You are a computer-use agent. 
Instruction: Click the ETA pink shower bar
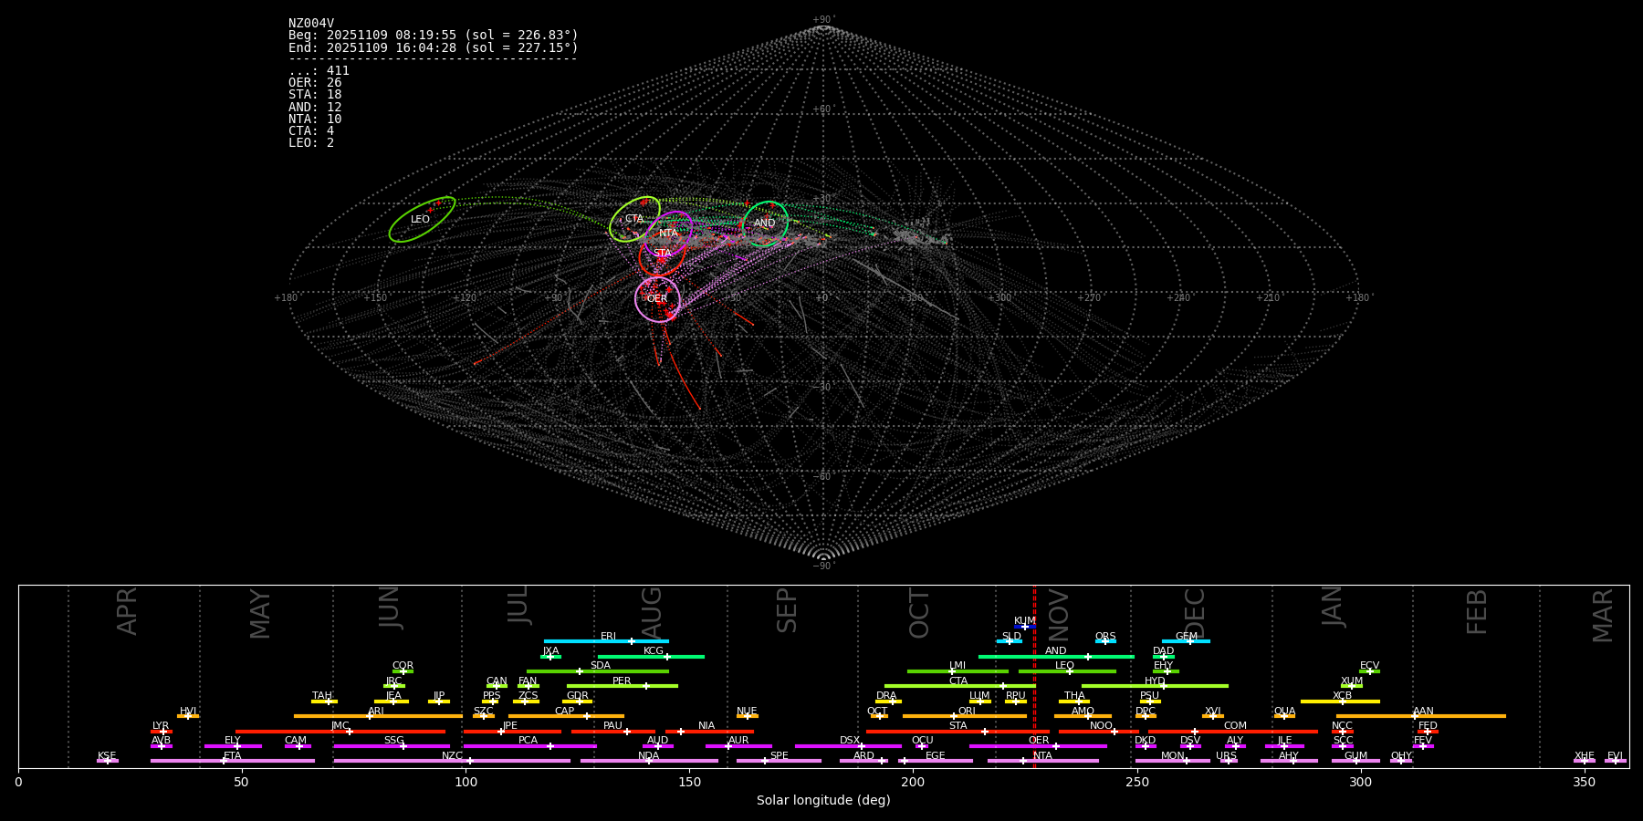coord(233,760)
